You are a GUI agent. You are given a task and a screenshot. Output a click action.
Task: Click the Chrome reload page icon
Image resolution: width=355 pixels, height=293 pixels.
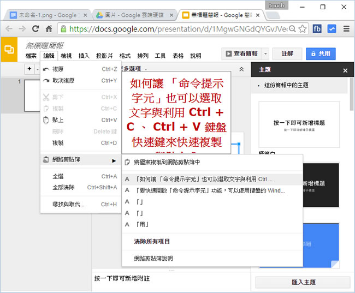[x=36, y=29]
